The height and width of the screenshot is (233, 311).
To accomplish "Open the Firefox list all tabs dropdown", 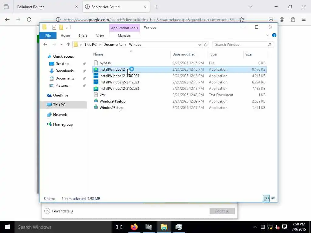I will click(251, 7).
